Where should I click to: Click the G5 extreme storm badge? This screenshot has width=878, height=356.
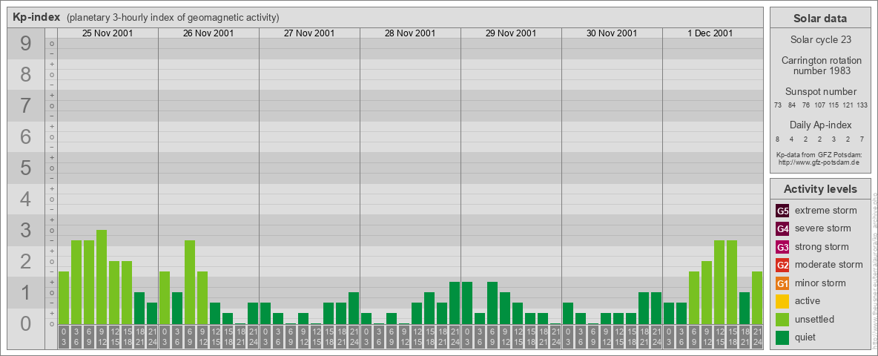point(782,211)
